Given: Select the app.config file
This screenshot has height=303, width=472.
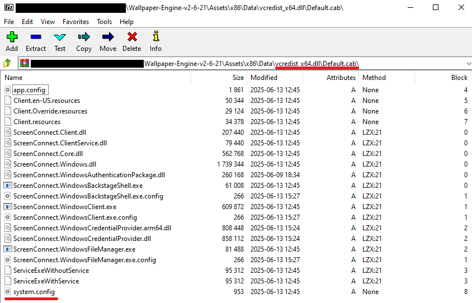Looking at the screenshot, I should coord(30,90).
